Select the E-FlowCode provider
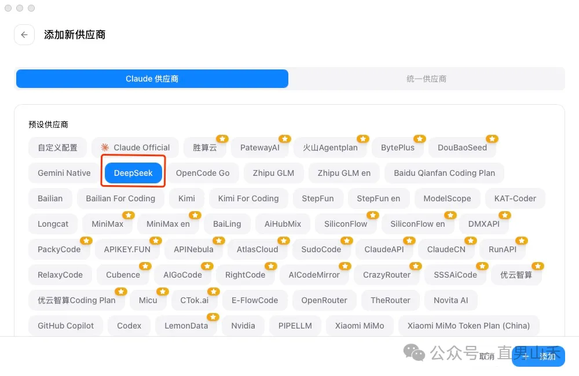This screenshot has width=579, height=376. [255, 300]
